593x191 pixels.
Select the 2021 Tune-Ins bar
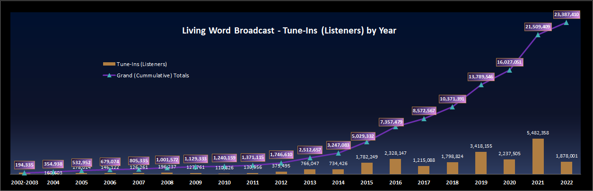538,156
